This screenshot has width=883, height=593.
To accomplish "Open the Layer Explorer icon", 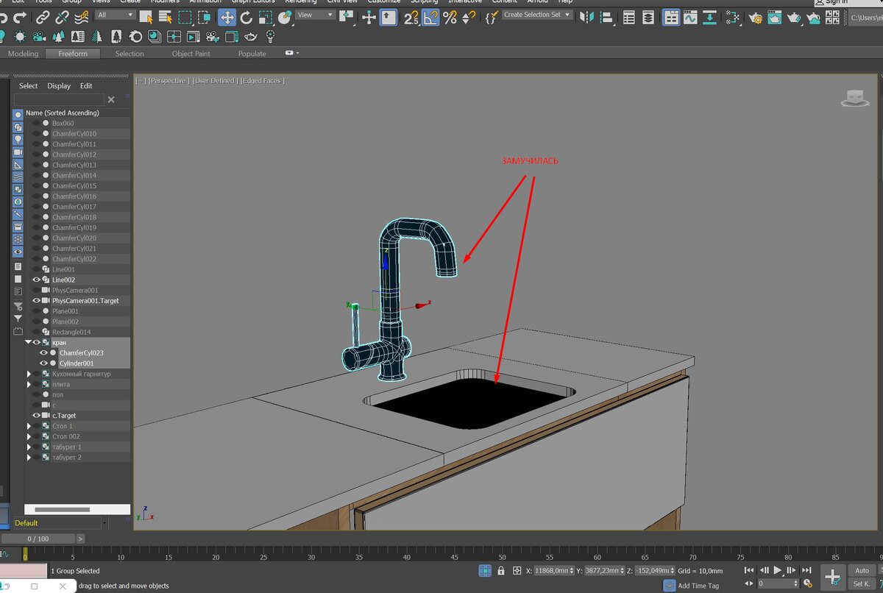I will (x=648, y=17).
